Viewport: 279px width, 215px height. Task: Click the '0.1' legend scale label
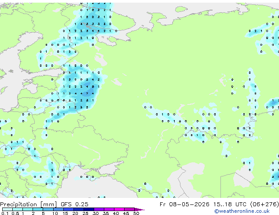5,213
